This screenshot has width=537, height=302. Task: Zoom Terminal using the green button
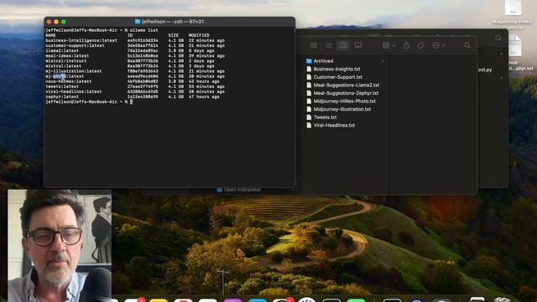(x=64, y=22)
